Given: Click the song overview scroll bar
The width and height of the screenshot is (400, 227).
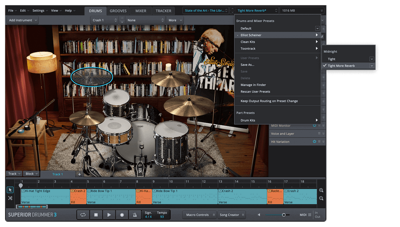Looking at the screenshot, I should [x=32, y=207].
